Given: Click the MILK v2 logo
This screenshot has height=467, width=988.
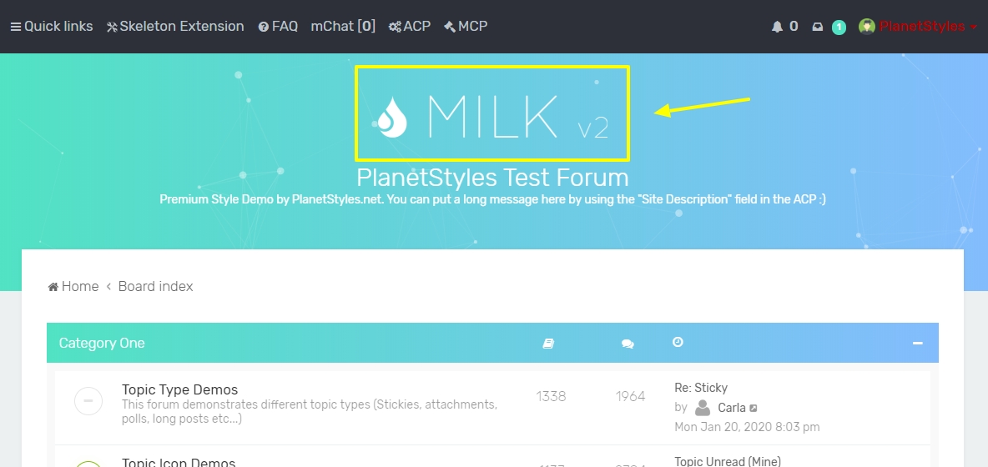Looking at the screenshot, I should pos(492,115).
